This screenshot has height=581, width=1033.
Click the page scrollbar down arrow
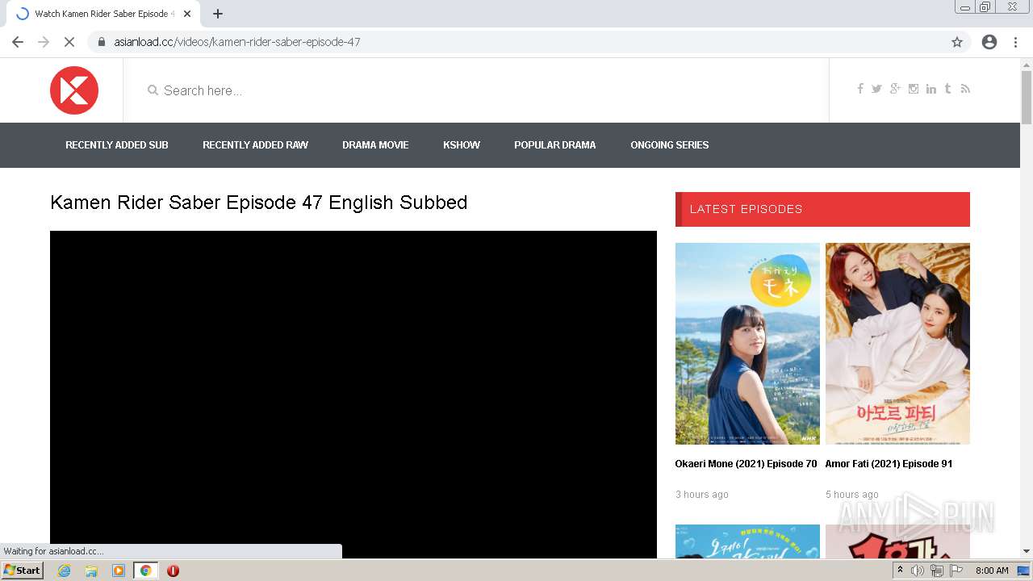[1027, 552]
